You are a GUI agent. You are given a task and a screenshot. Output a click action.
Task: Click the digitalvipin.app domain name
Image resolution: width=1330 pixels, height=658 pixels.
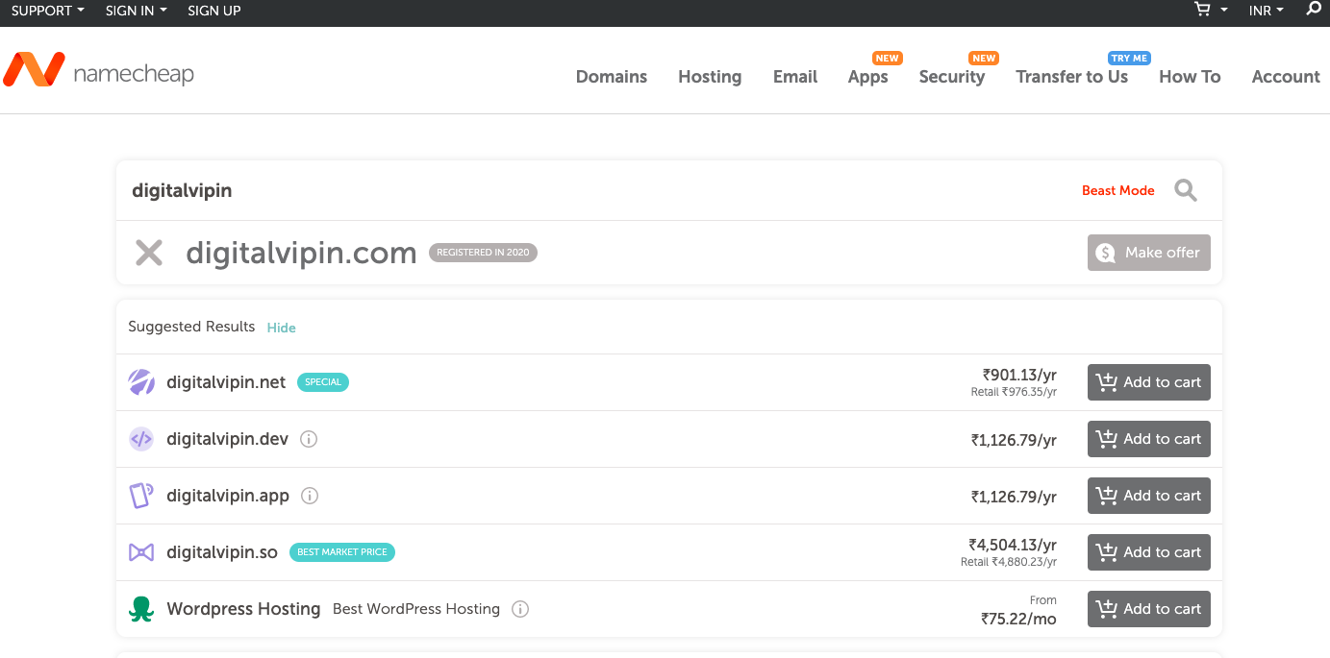tap(228, 496)
